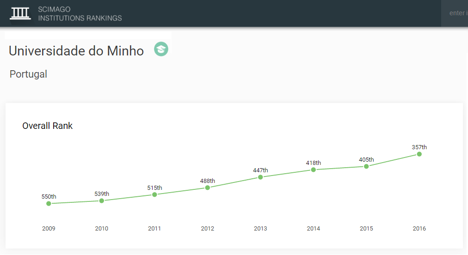Screen dimensions: 468x255
Task: Click the Universidade do Minho title
Action: point(76,51)
